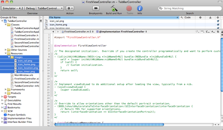Expand the Bookmarks group

[2, 108]
